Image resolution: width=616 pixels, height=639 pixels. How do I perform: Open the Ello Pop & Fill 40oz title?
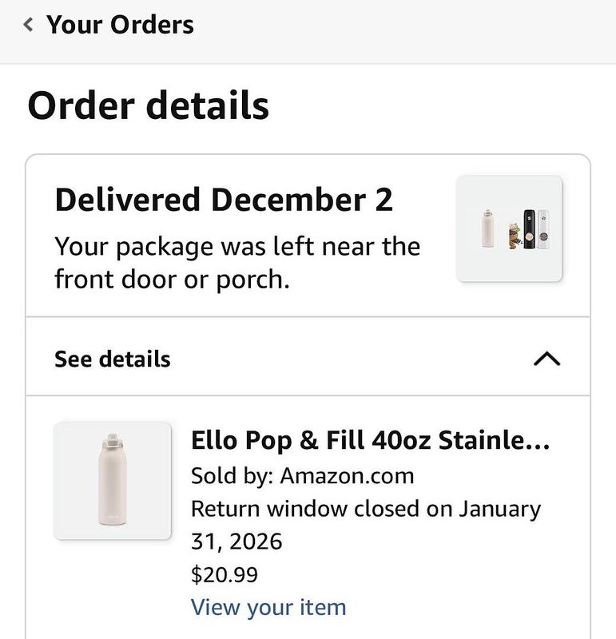tap(370, 441)
